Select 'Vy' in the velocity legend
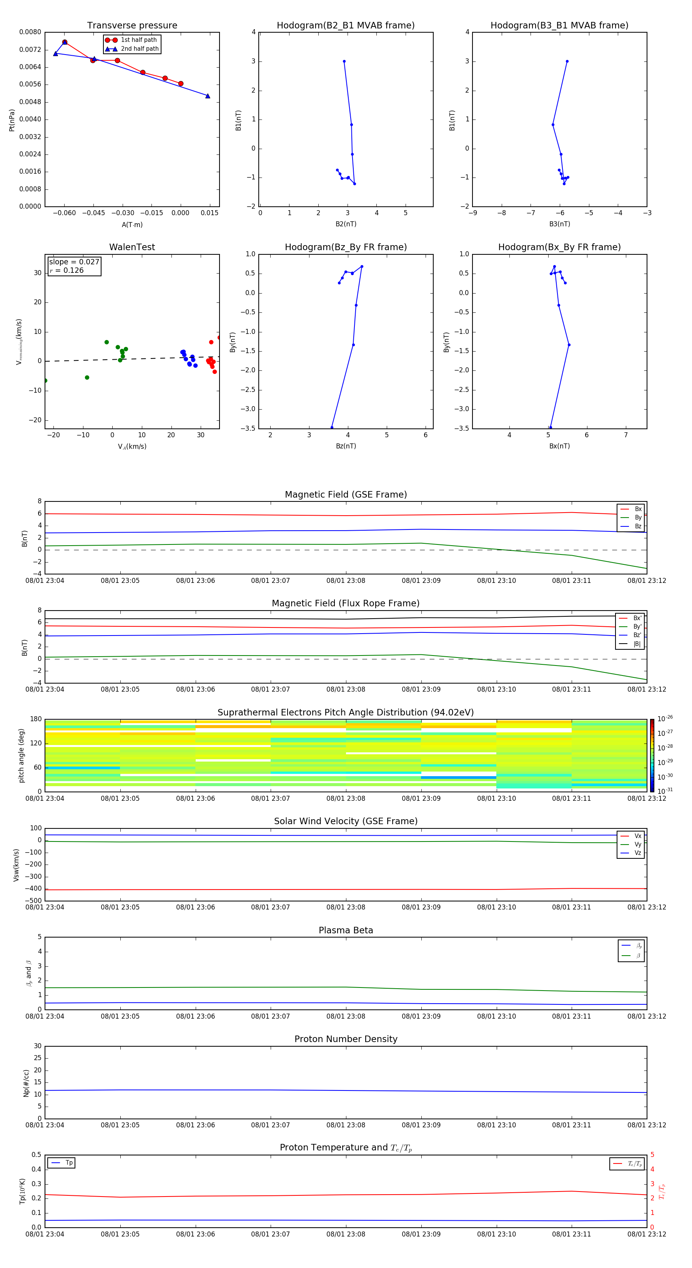The height and width of the screenshot is (1268, 692). [x=631, y=844]
